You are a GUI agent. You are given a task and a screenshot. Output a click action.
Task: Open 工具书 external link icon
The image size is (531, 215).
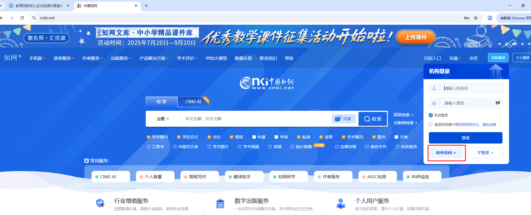tap(149, 147)
